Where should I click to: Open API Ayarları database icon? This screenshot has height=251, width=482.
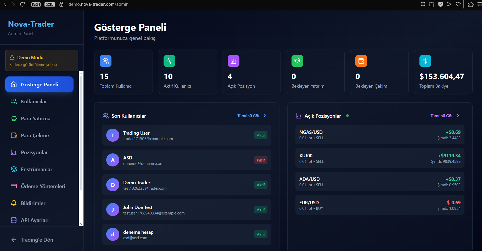pos(14,220)
